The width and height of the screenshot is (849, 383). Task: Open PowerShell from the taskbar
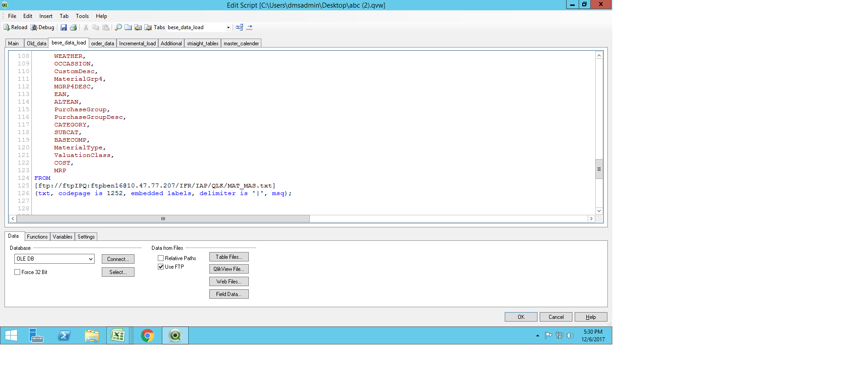[x=64, y=335]
